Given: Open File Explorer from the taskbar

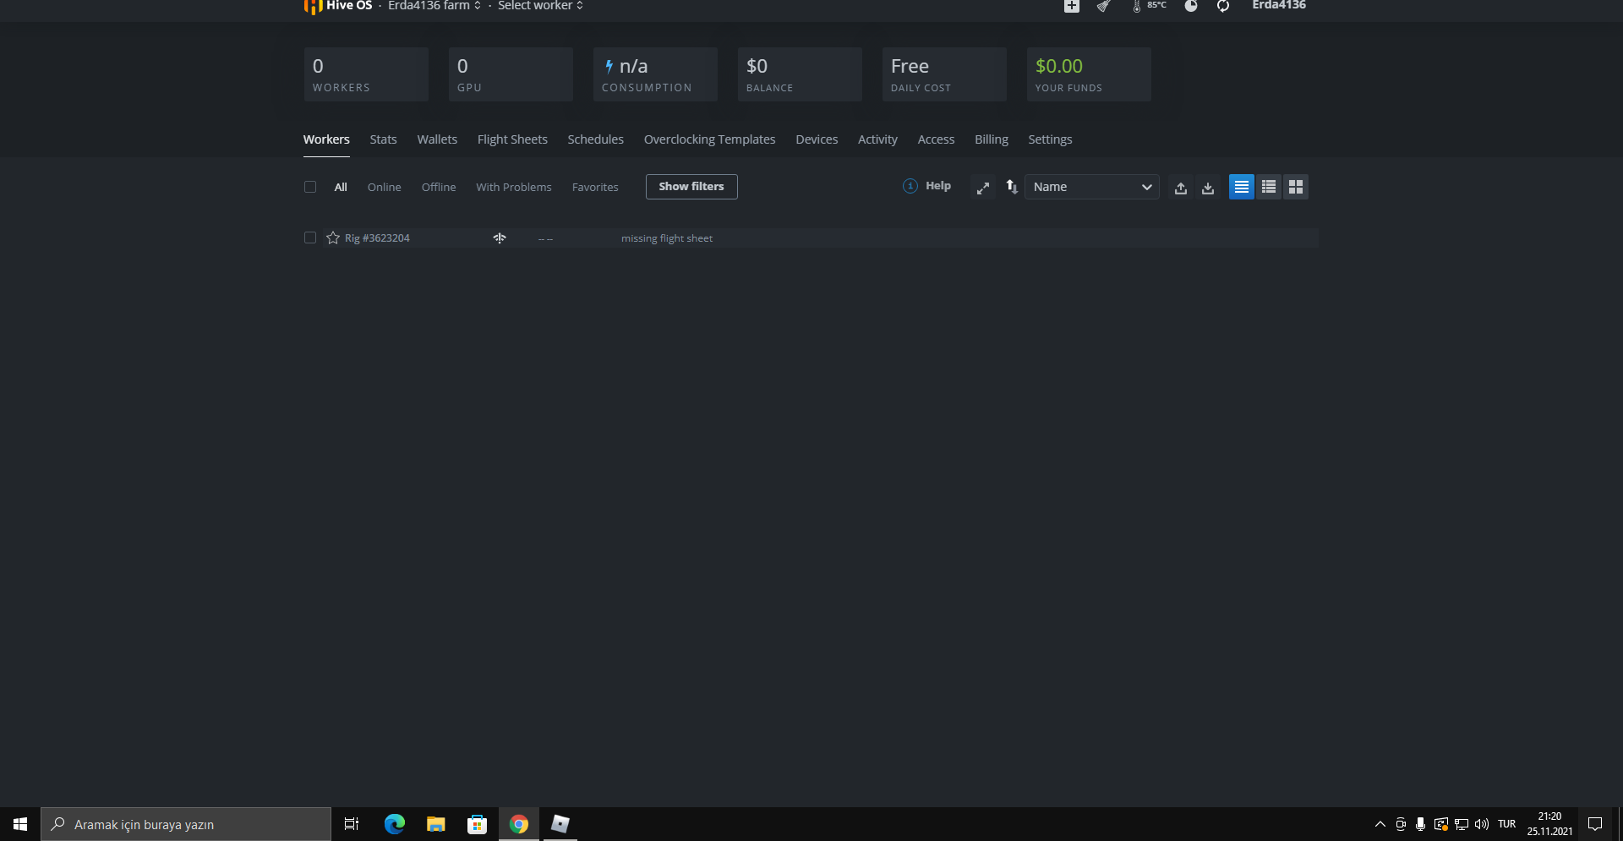Looking at the screenshot, I should click(x=435, y=824).
